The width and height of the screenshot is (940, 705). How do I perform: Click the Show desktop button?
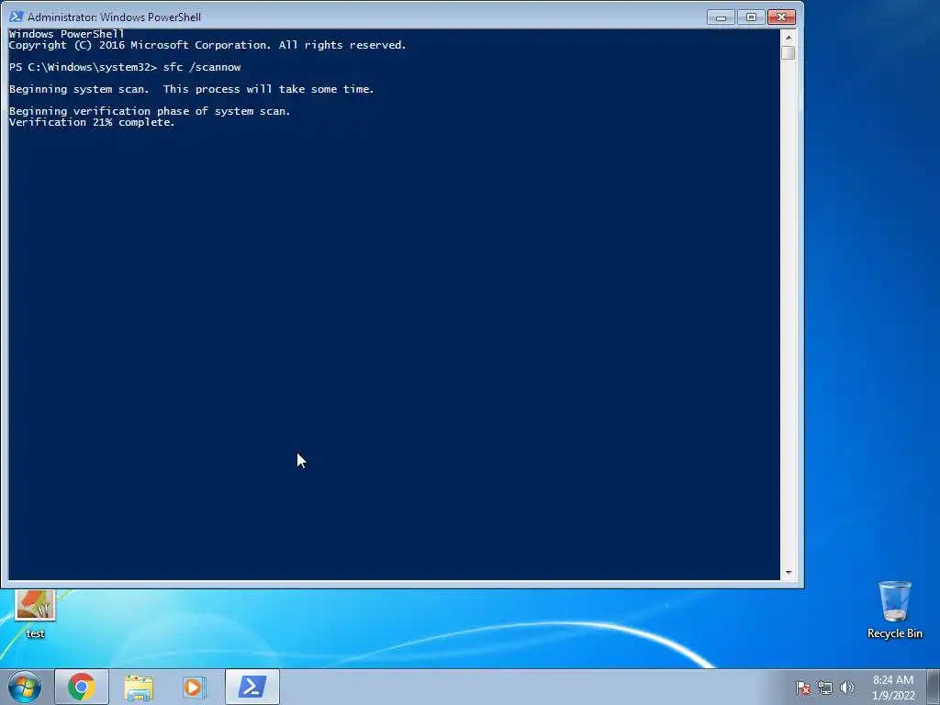[x=934, y=687]
